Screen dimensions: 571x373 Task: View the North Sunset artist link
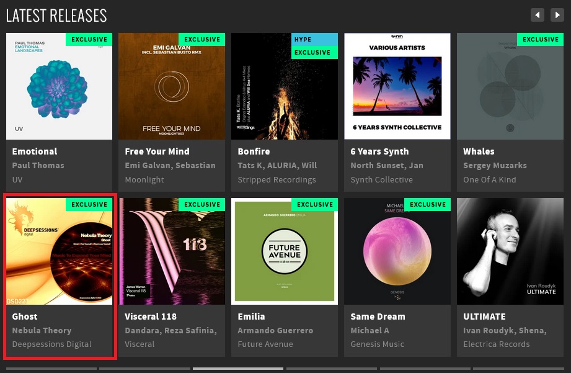pyautogui.click(x=378, y=166)
